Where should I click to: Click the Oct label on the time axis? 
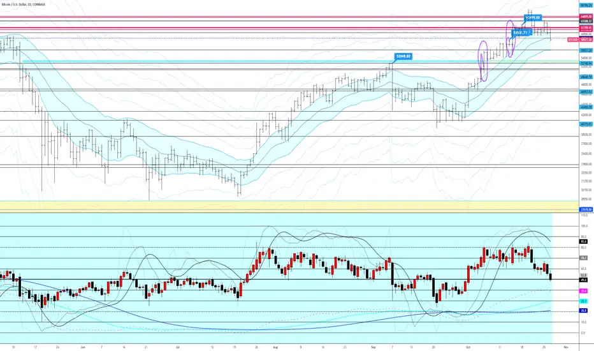coord(468,347)
